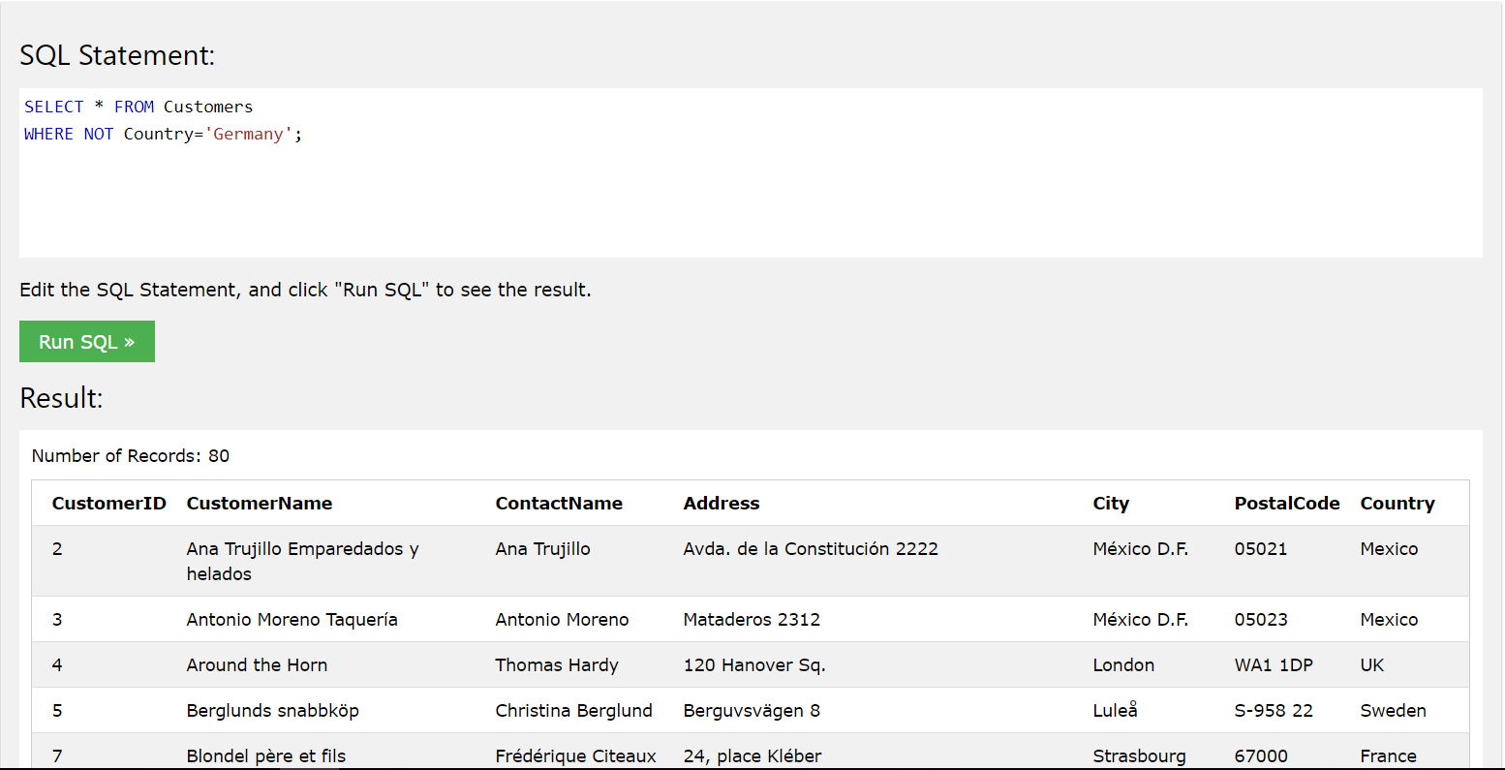This screenshot has height=770, width=1505.
Task: Click the Thomas Hardy contact cell
Action: pyautogui.click(x=557, y=664)
